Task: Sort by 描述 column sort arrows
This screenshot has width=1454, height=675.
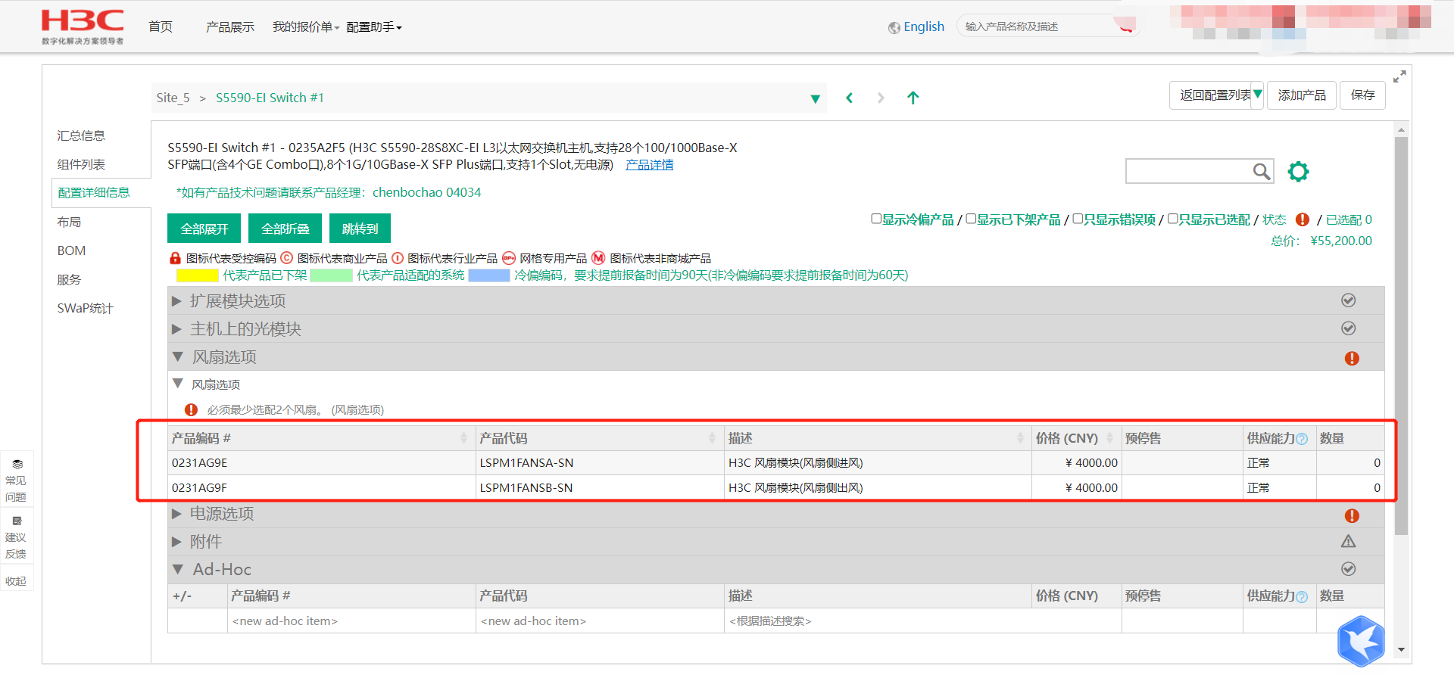Action: [x=1020, y=438]
